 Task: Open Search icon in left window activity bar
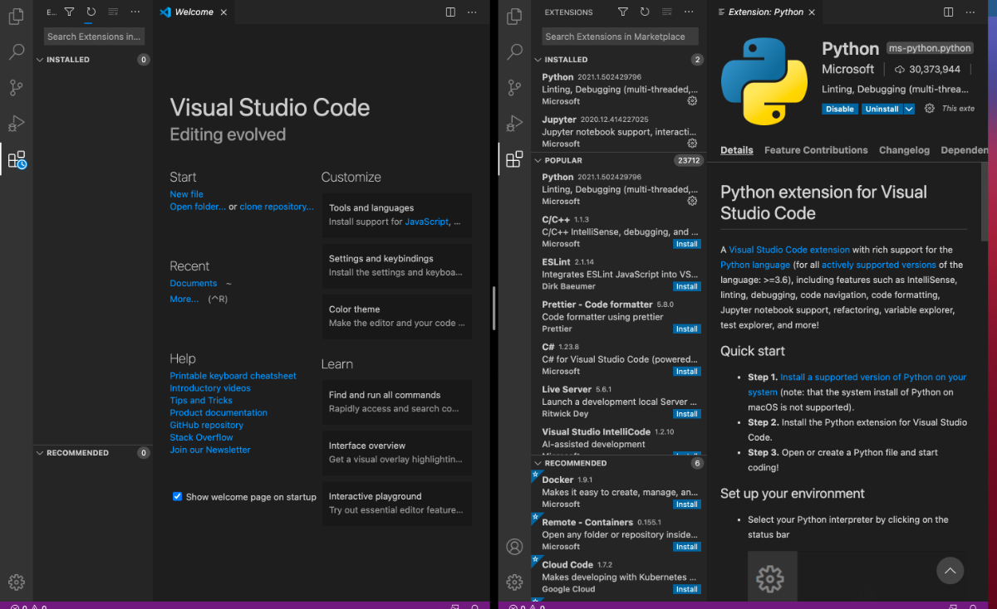click(x=17, y=51)
